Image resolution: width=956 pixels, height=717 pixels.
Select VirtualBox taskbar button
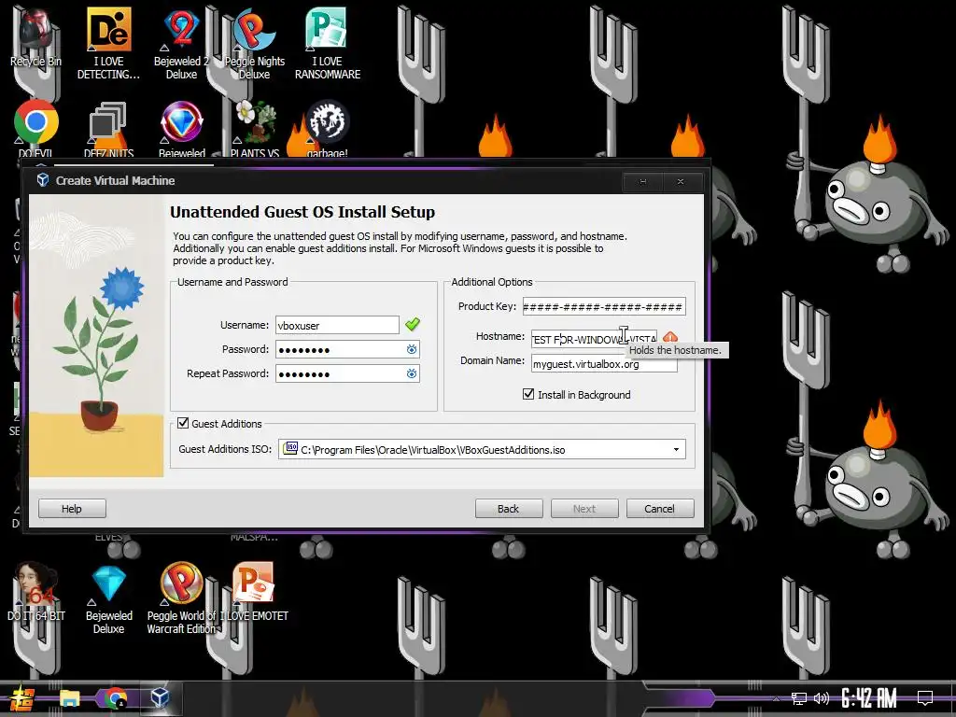tap(160, 698)
